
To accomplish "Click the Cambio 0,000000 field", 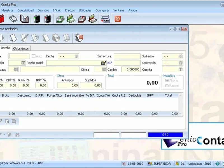I will point(131,69).
